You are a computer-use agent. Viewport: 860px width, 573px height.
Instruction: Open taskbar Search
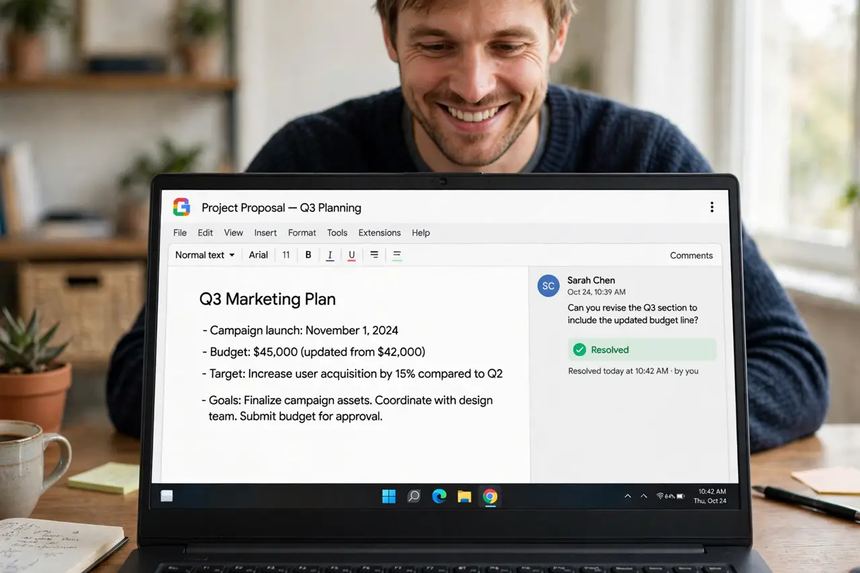pos(414,497)
